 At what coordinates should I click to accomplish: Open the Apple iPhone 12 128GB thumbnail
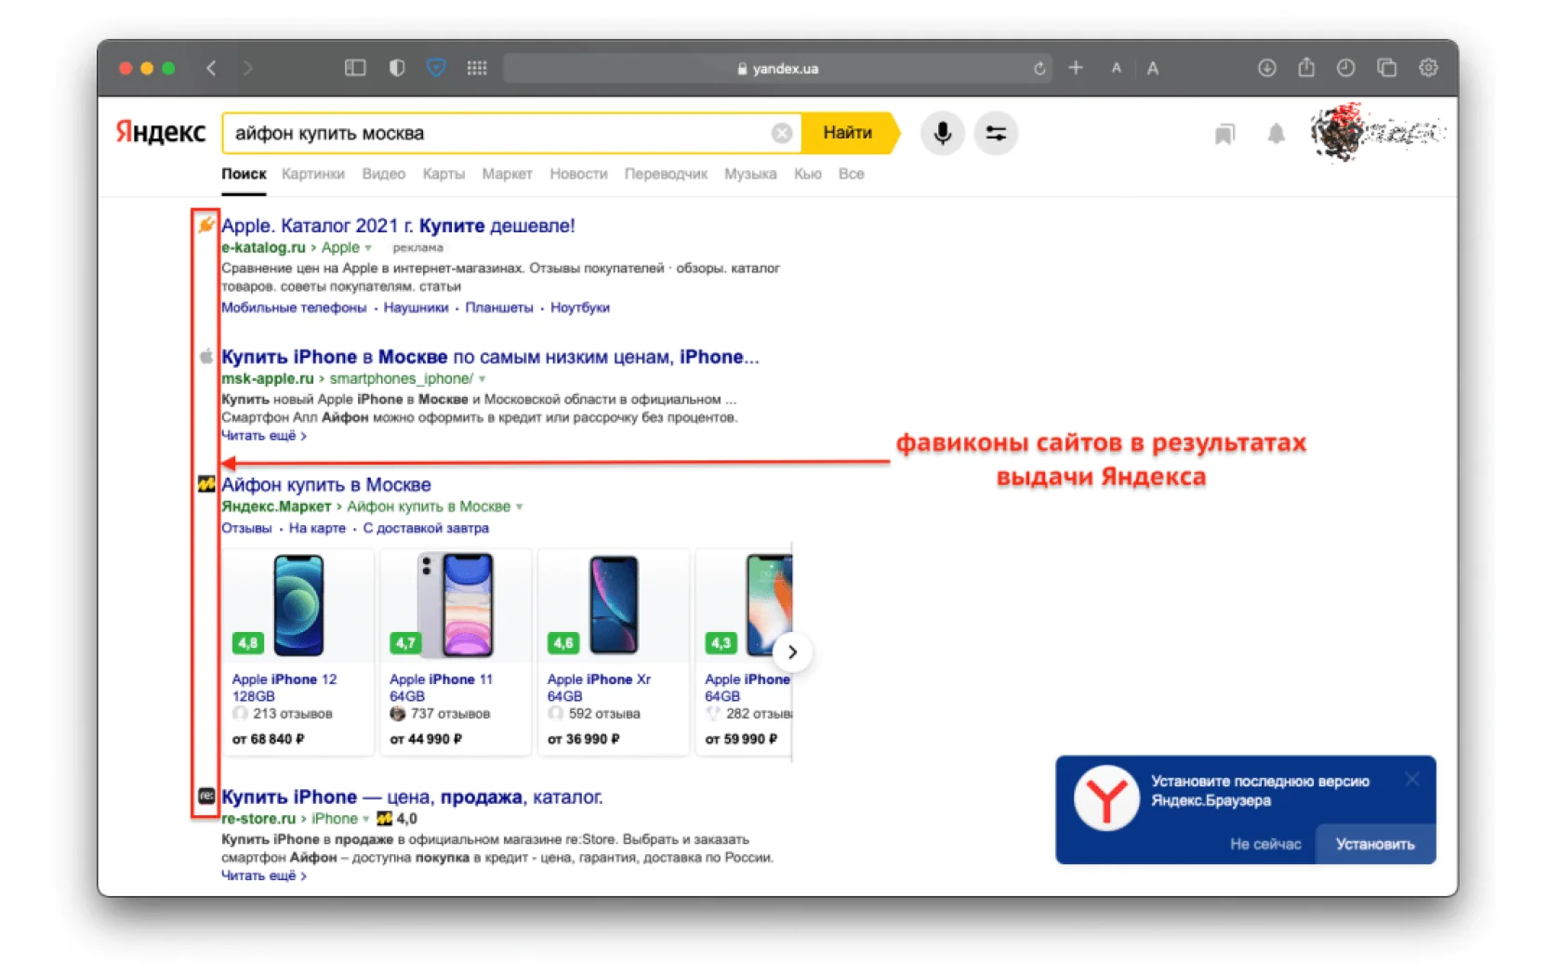(298, 605)
